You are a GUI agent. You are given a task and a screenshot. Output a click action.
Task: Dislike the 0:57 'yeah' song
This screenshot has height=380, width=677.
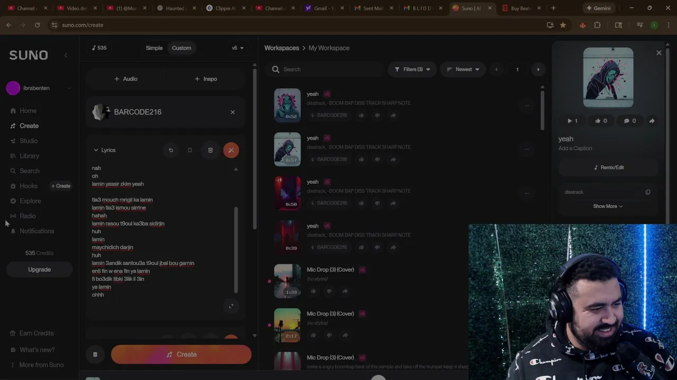377,159
